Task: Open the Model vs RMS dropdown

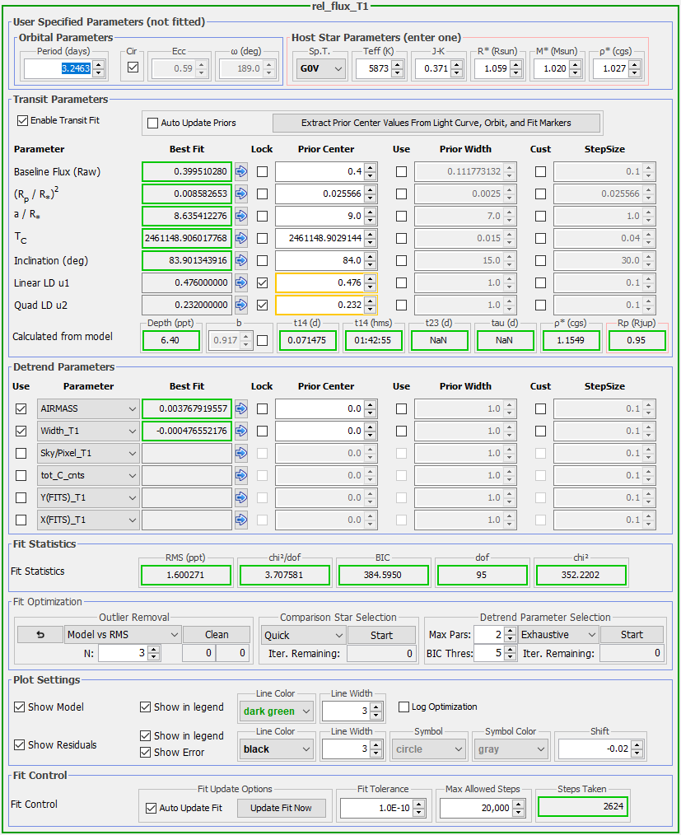Action: pyautogui.click(x=122, y=635)
